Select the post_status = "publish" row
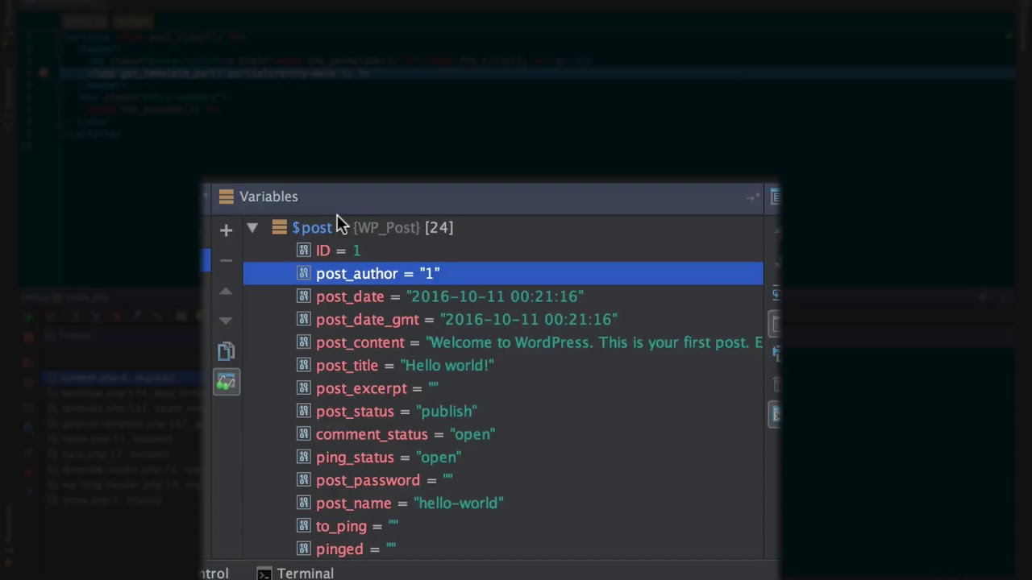 pos(503,412)
